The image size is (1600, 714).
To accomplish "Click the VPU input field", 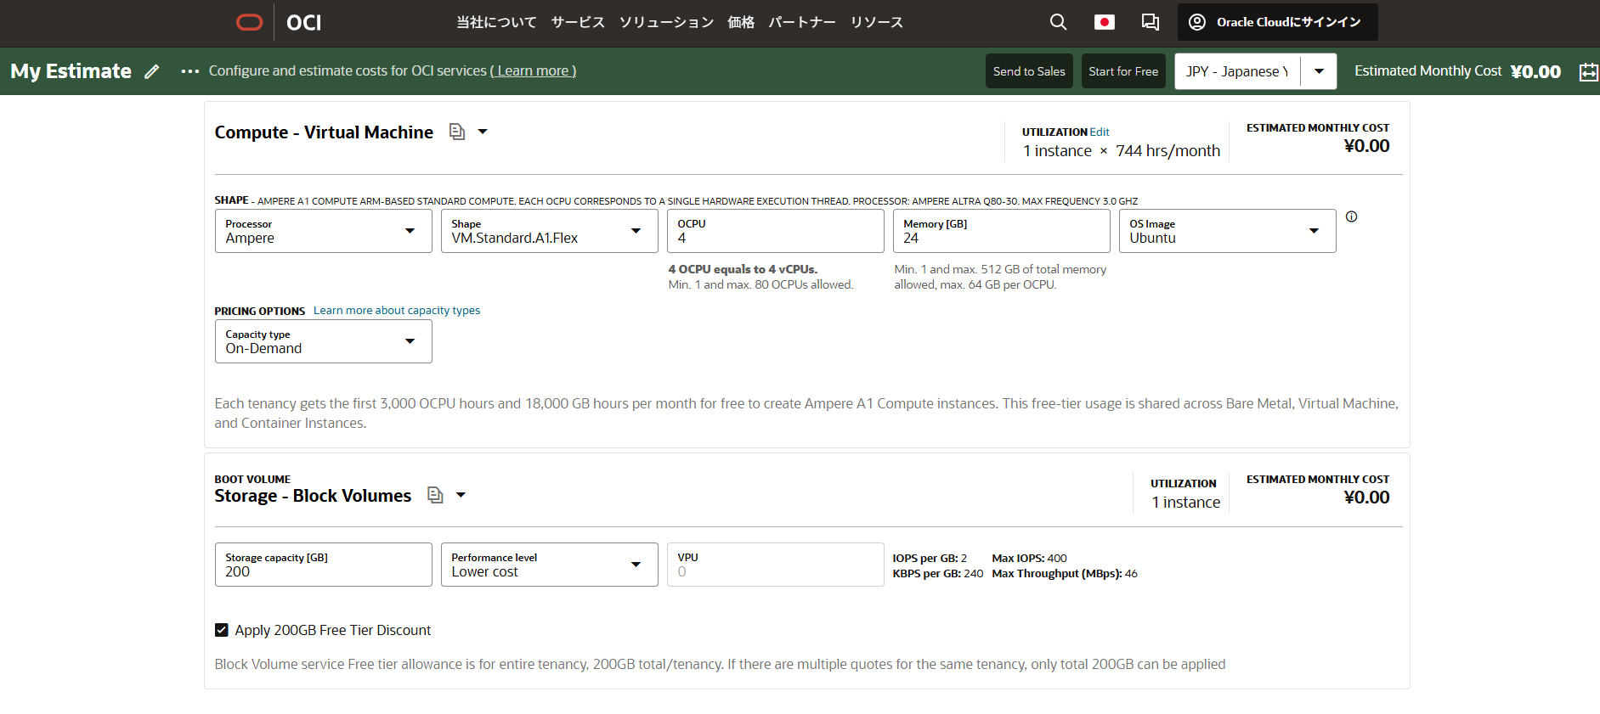I will 775,565.
